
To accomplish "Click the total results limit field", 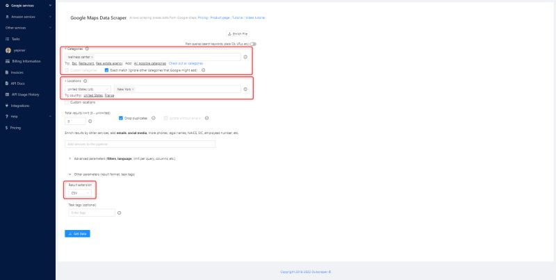I will pos(75,121).
